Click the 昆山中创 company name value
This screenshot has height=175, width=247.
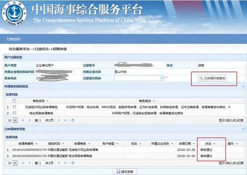pyautogui.click(x=120, y=72)
